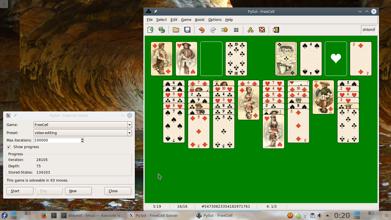Viewport: 391px width, 220px height.
Task: Open the Options menu
Action: click(x=215, y=20)
